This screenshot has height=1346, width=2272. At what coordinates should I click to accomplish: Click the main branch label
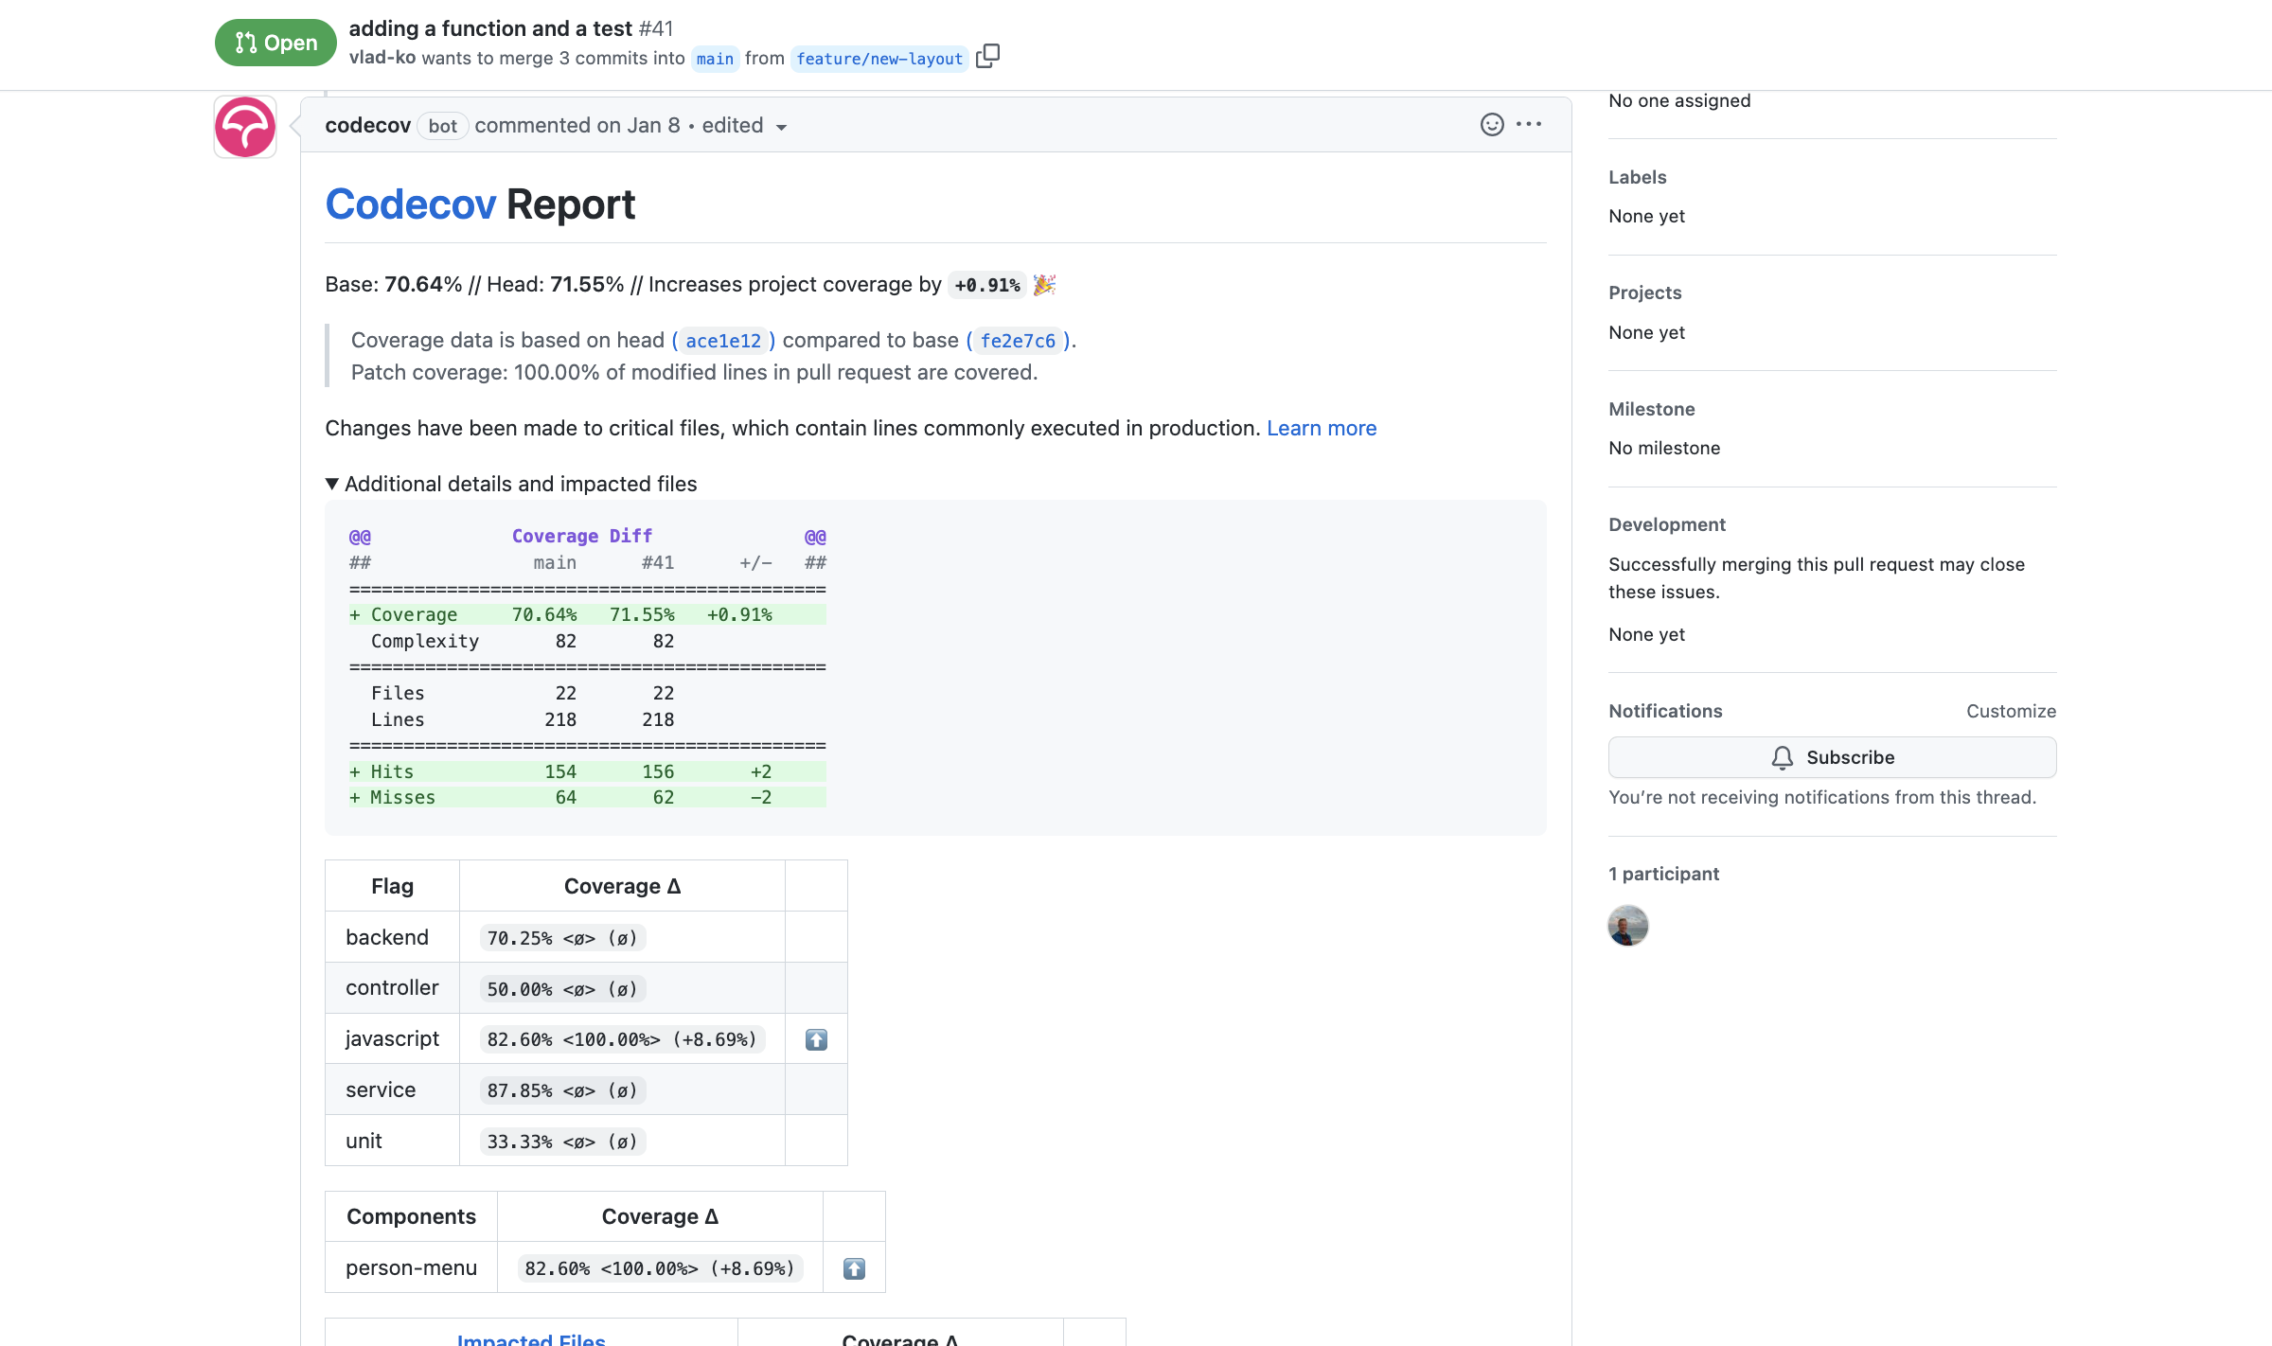[715, 59]
